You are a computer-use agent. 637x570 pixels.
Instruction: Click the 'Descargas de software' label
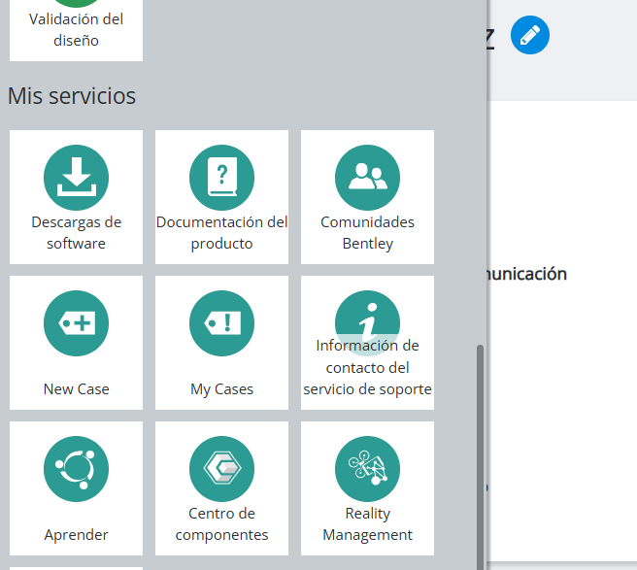click(76, 233)
